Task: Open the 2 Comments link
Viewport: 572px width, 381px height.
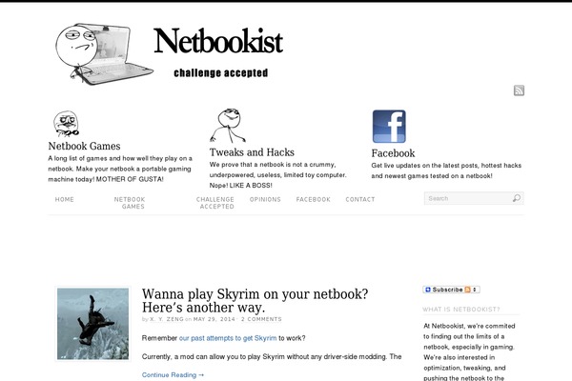Action: click(261, 319)
